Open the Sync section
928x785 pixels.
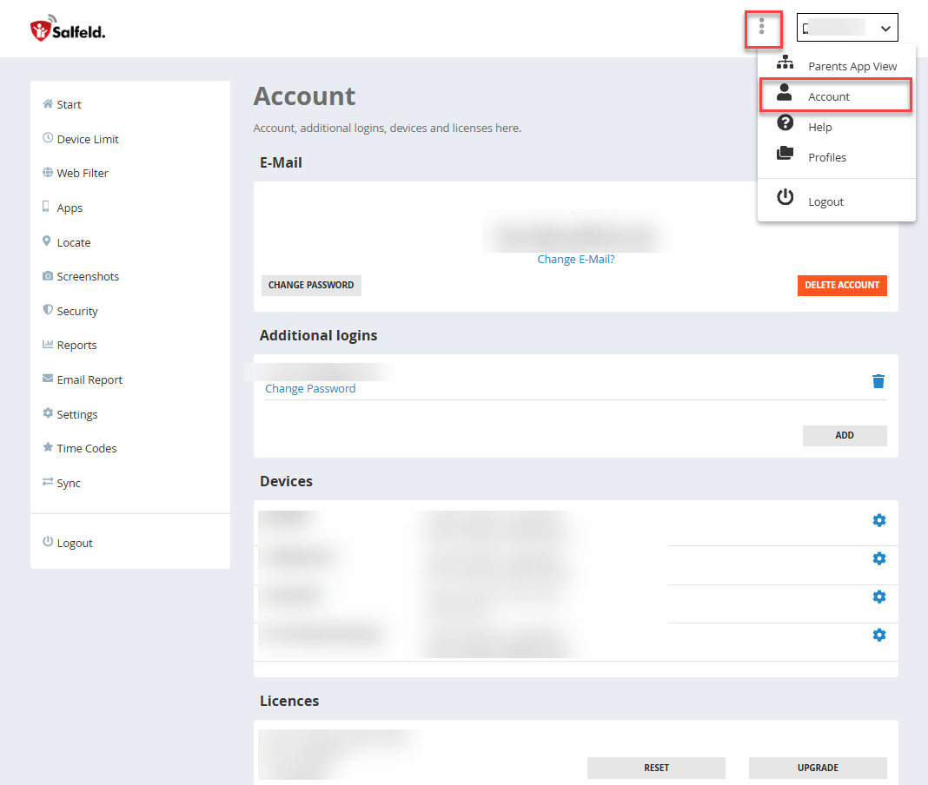(x=68, y=483)
